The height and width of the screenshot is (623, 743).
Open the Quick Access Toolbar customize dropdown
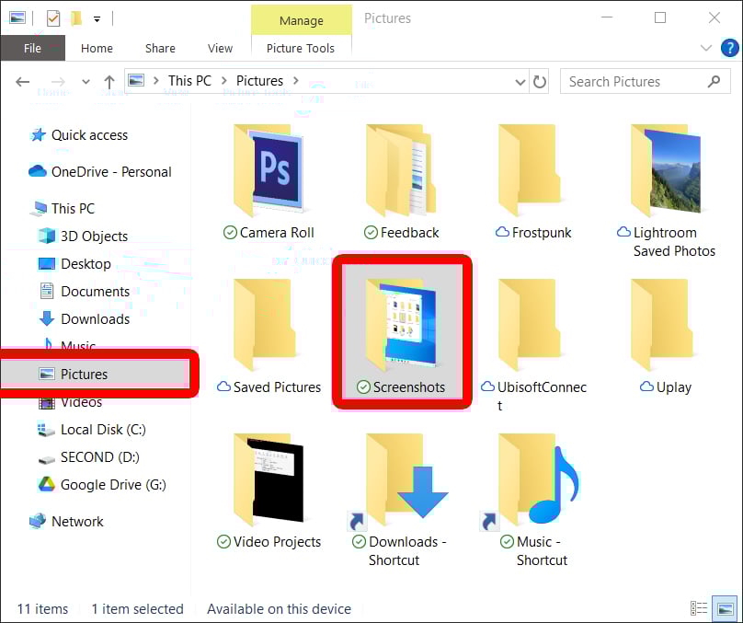click(96, 17)
